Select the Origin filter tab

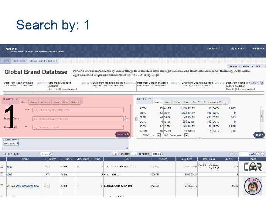186,102
